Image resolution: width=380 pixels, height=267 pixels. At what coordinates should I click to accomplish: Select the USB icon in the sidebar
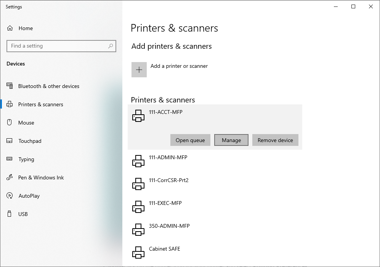(x=9, y=214)
